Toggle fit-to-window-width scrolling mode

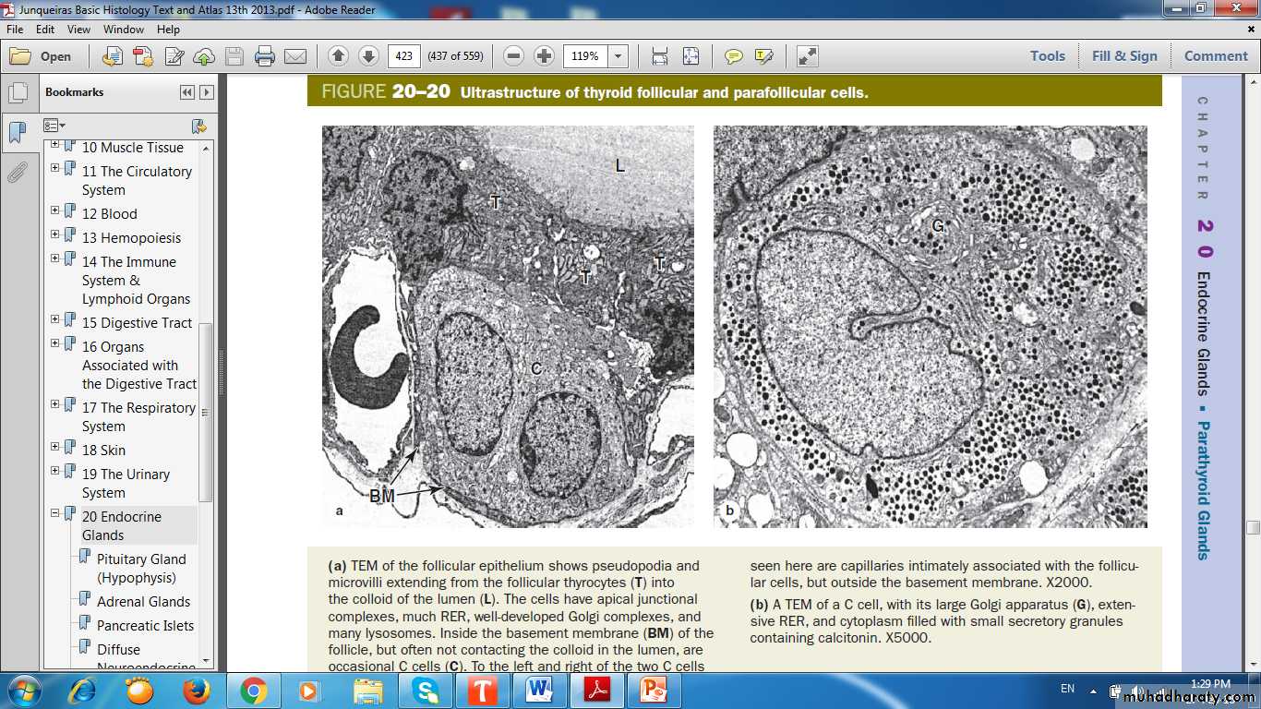click(660, 56)
